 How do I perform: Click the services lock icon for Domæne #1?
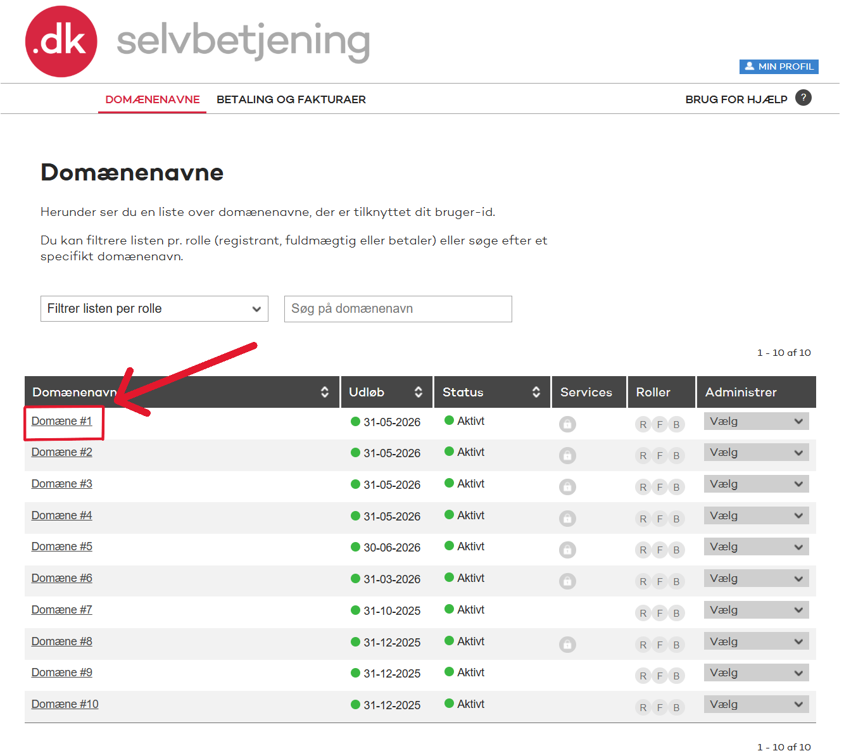coord(567,424)
